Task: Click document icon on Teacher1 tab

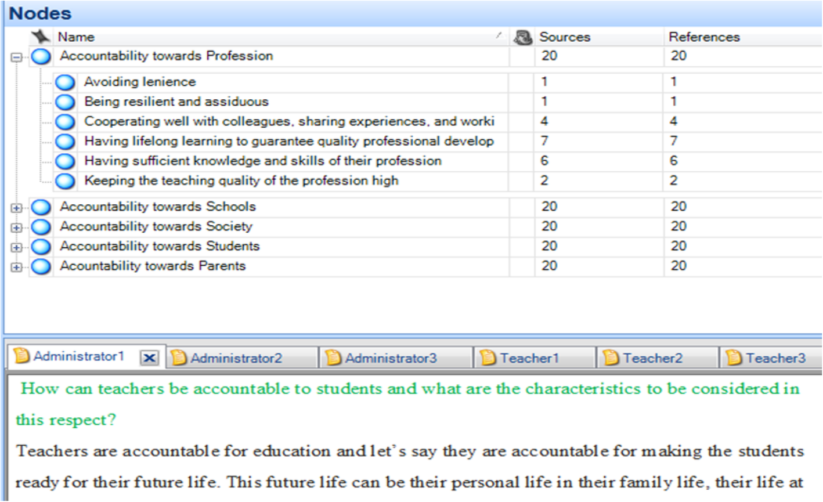Action: coord(489,357)
